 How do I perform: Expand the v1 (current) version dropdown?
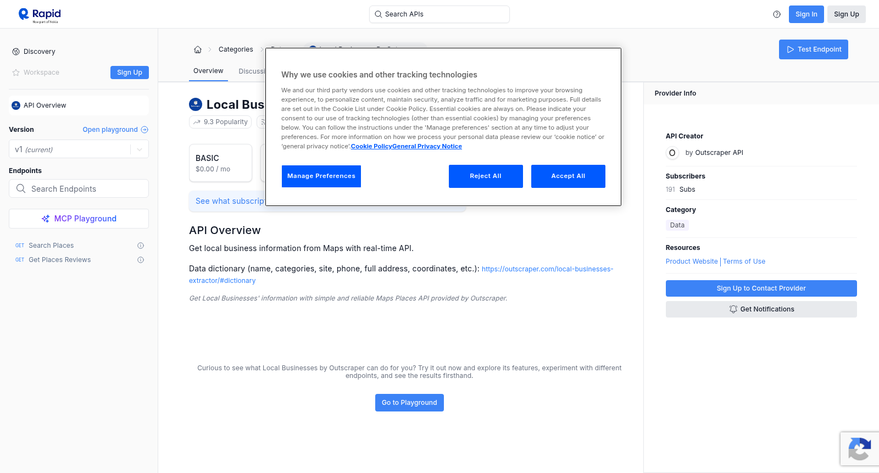(79, 149)
